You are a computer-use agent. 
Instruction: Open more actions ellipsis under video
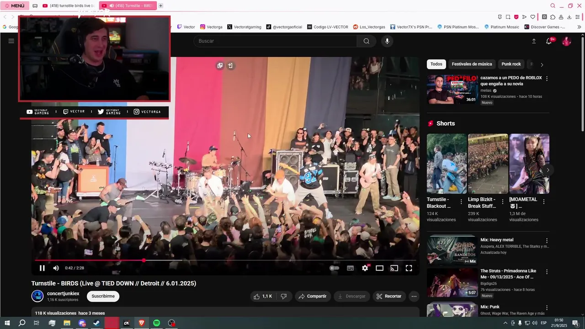pos(414,296)
